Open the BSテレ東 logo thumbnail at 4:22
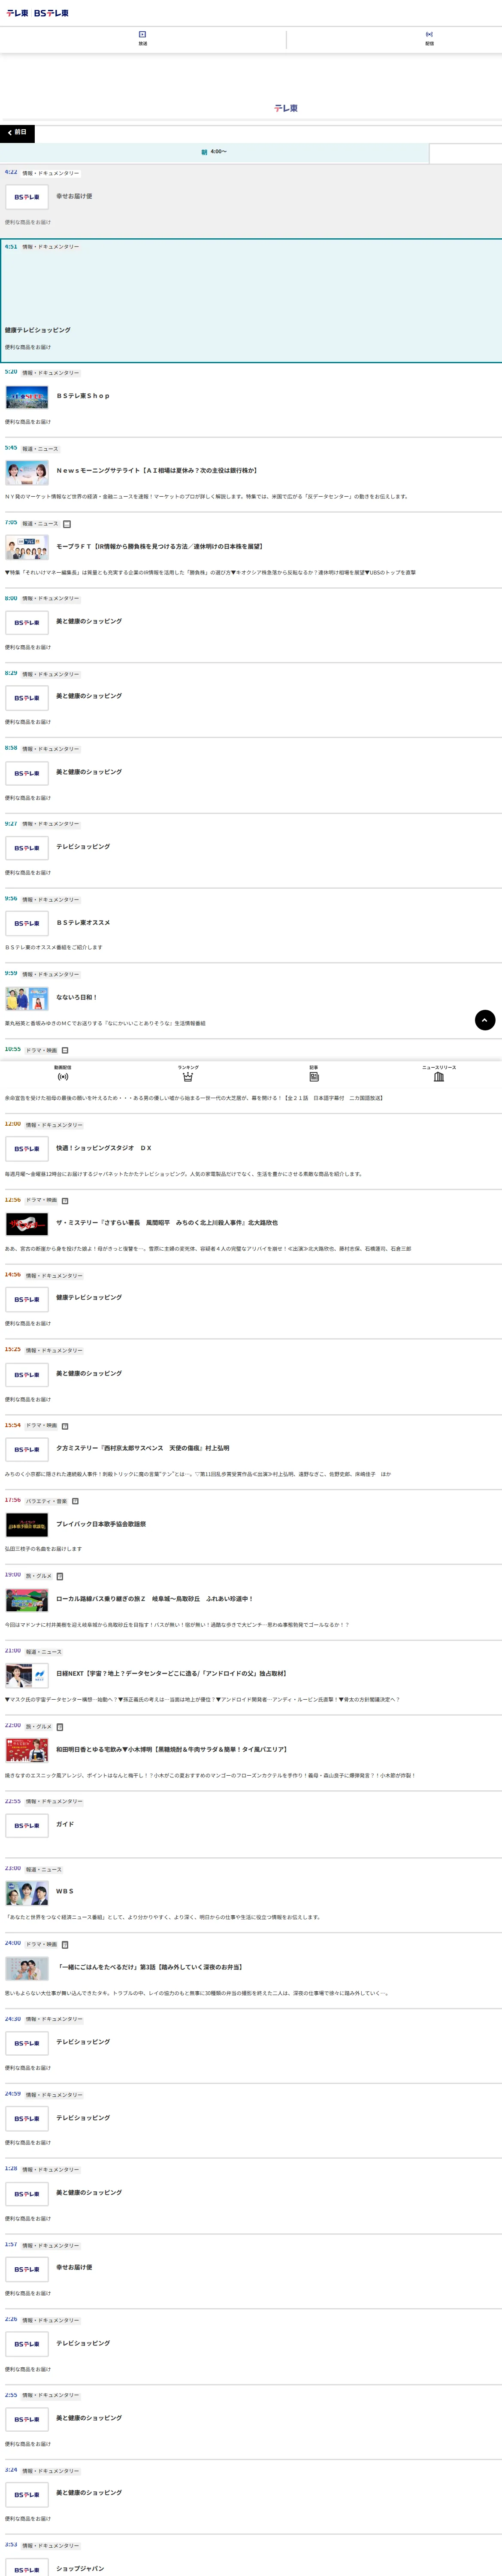 pyautogui.click(x=27, y=197)
